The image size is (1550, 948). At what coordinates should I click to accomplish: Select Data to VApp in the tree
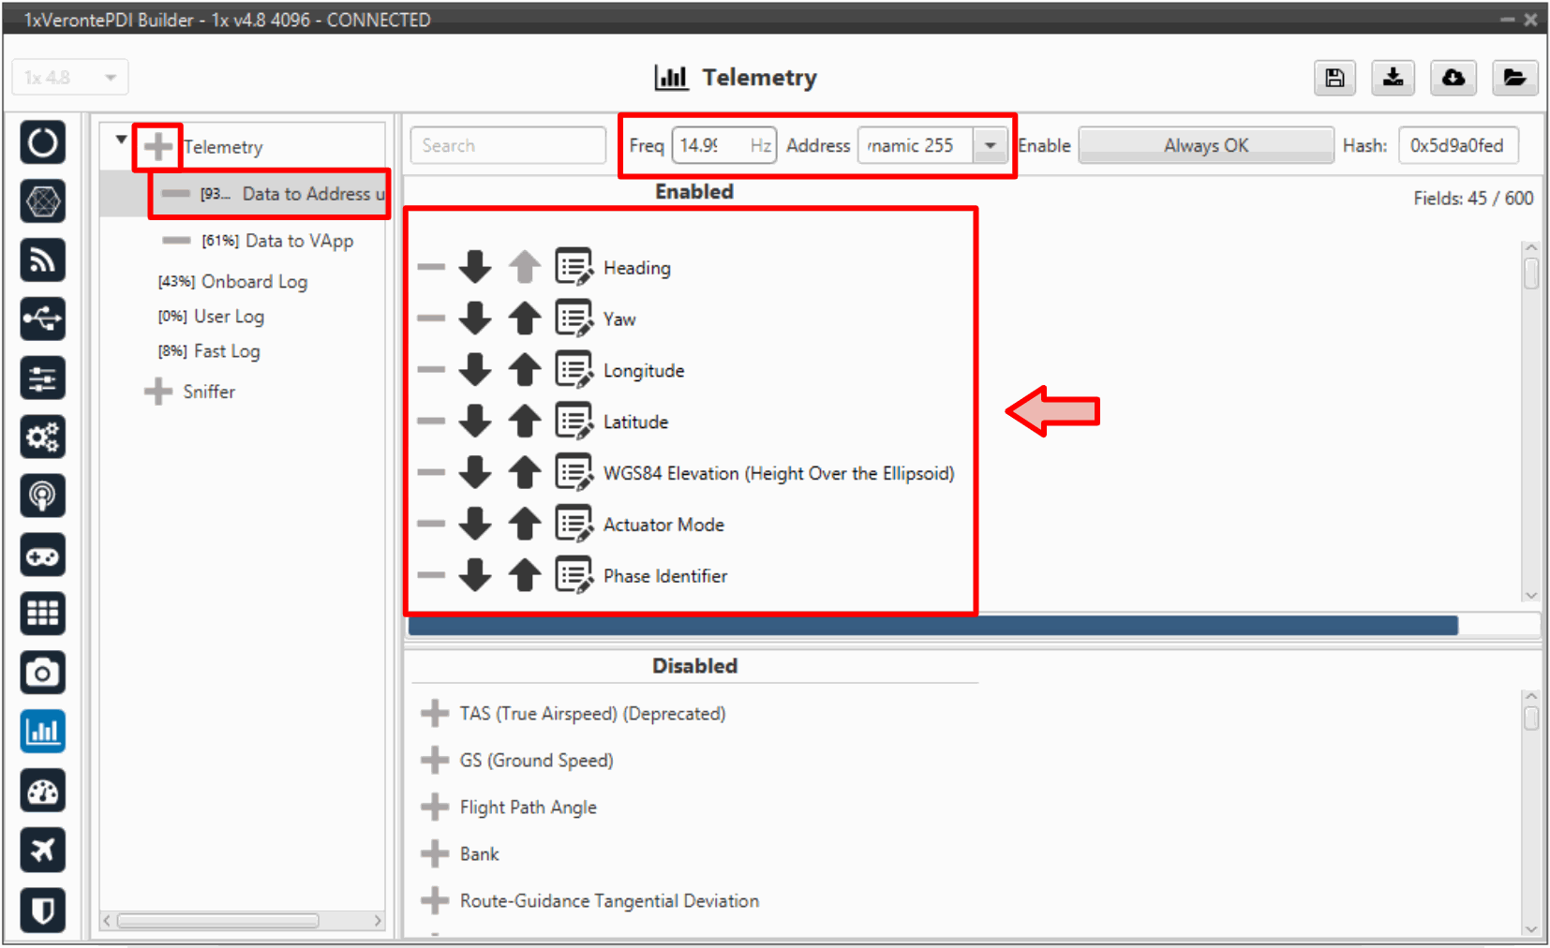point(298,241)
